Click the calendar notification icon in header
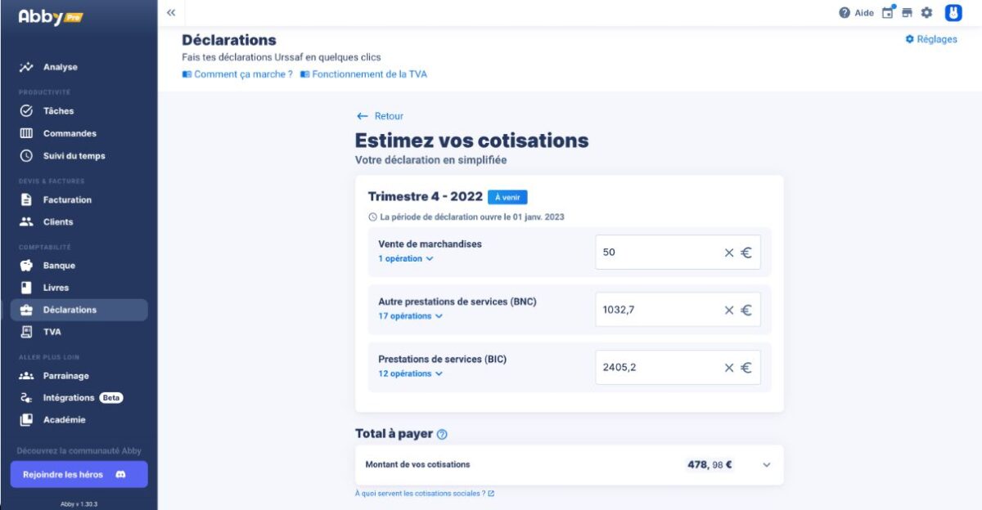Viewport: 982px width, 510px height. pyautogui.click(x=888, y=13)
